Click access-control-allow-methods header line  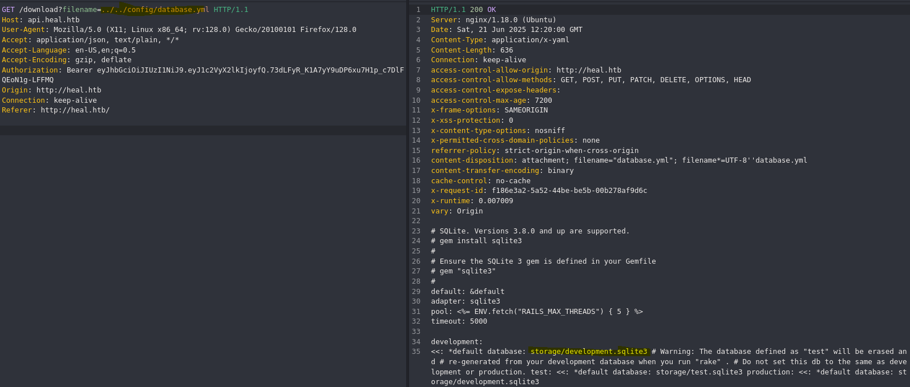(591, 80)
